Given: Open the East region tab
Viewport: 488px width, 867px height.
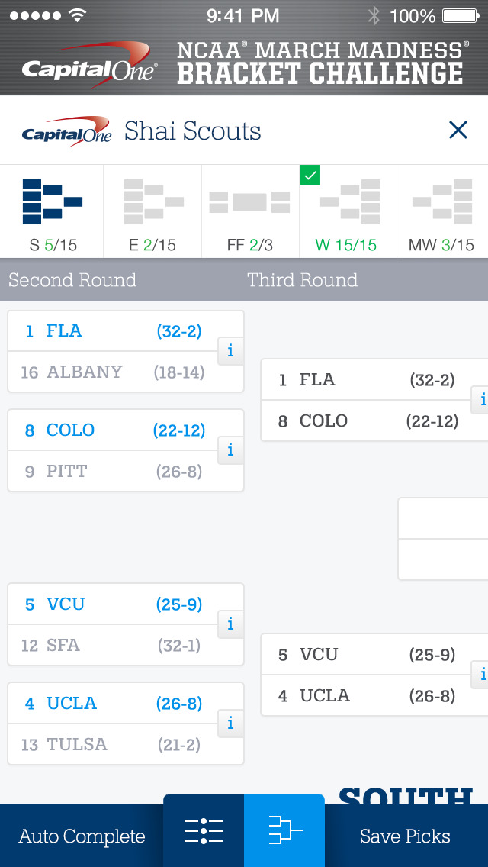Looking at the screenshot, I should (152, 211).
